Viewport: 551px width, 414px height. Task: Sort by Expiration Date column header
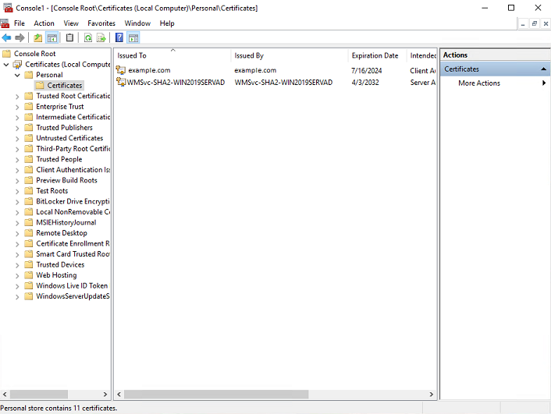tap(375, 56)
